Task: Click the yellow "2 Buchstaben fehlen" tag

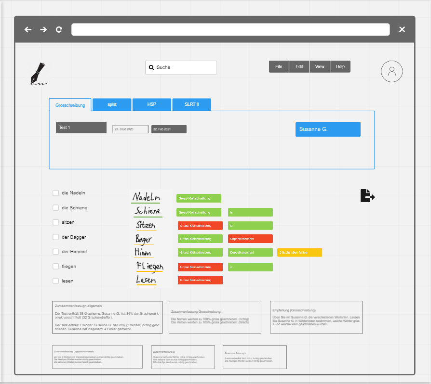Action: (299, 252)
